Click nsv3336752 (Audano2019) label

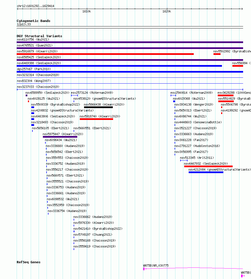tap(66, 164)
